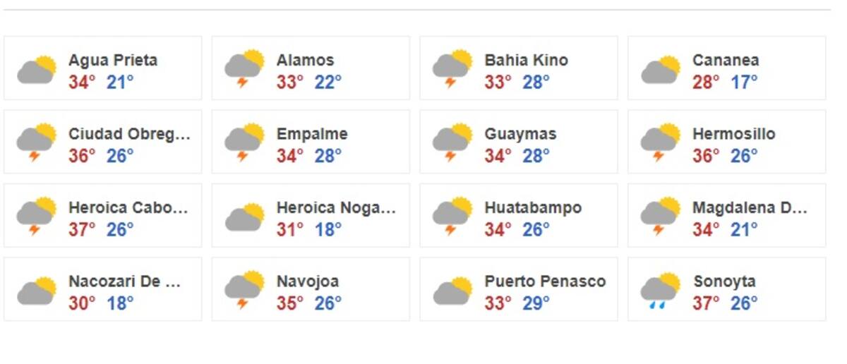
Task: Click the Alamos thunderstorm weather icon
Action: pyautogui.click(x=244, y=69)
